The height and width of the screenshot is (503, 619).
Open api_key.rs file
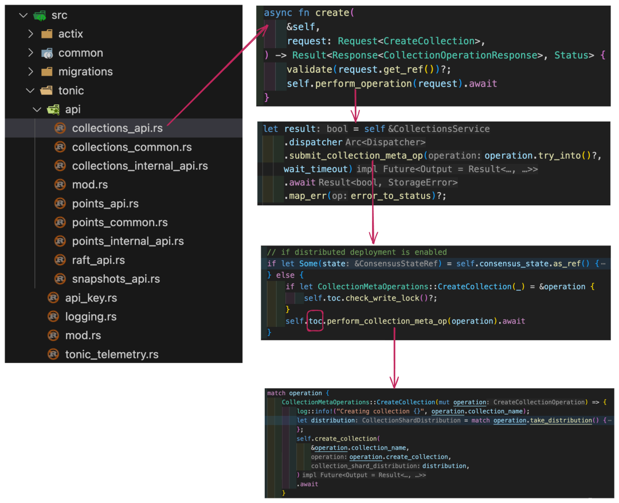(x=91, y=298)
